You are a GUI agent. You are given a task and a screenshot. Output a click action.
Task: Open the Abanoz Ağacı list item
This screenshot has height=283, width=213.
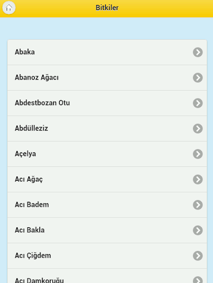[x=107, y=78]
